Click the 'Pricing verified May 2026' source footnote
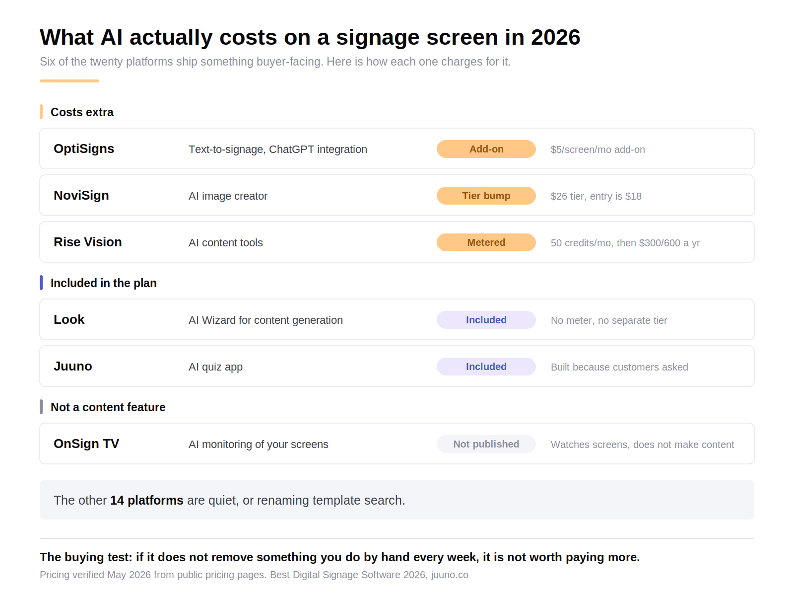This screenshot has height=597, width=794. pos(254,575)
